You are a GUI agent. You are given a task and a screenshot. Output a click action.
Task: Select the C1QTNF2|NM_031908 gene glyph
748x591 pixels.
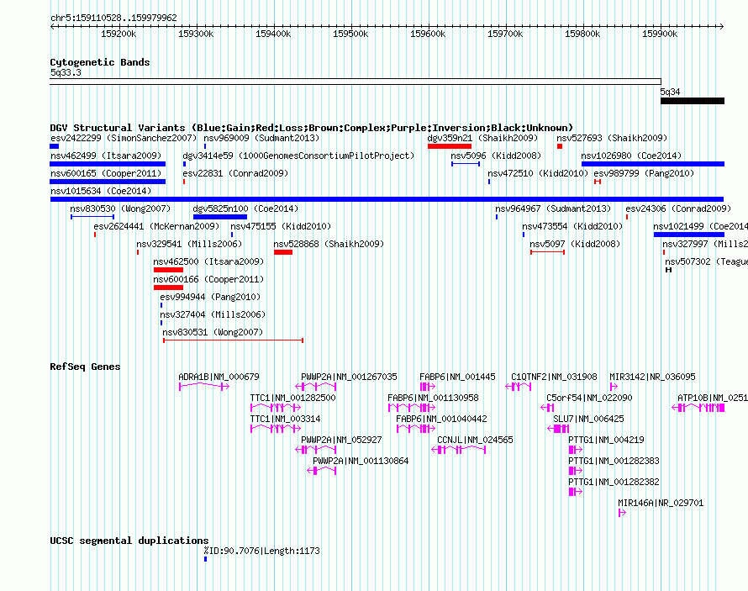click(x=519, y=387)
